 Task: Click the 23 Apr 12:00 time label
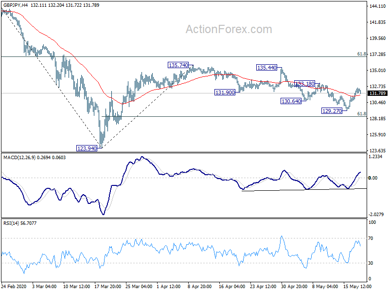263,287
